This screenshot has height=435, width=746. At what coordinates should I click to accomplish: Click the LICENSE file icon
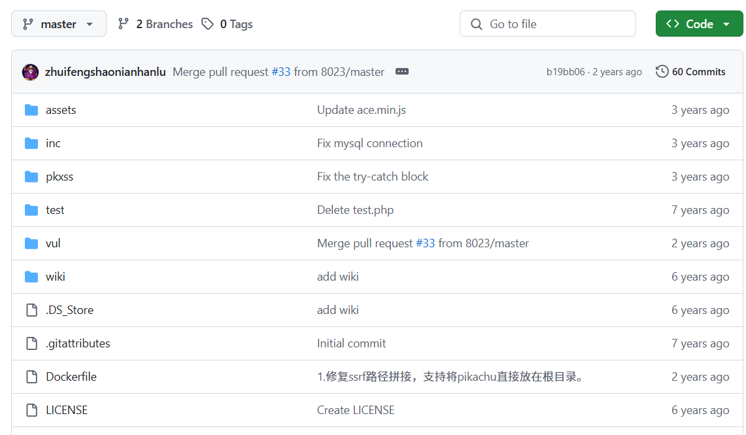[32, 409]
